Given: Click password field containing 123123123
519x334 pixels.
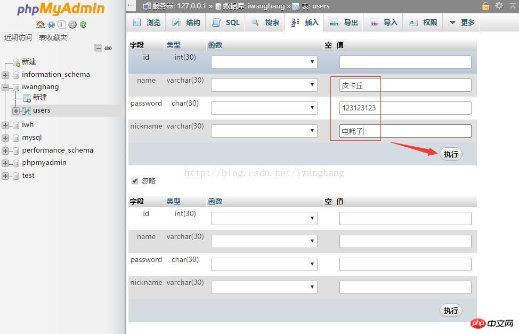Looking at the screenshot, I should tap(405, 108).
